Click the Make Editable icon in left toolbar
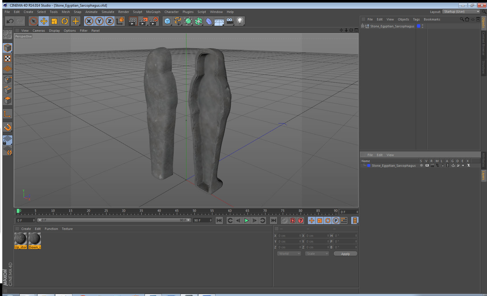Screen dimensions: 487x296 (8, 35)
